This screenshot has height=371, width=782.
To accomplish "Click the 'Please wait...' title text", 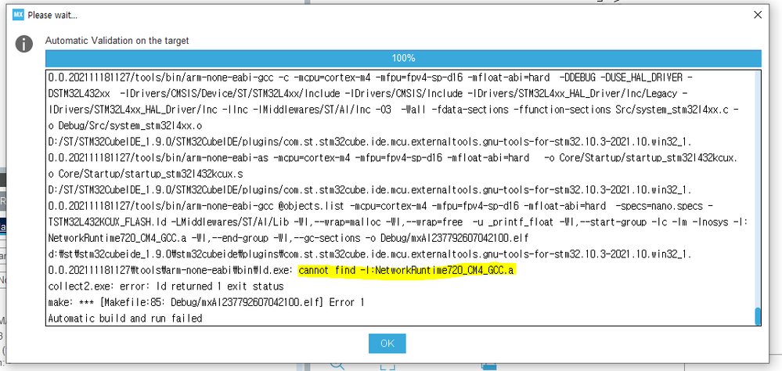I will point(52,16).
